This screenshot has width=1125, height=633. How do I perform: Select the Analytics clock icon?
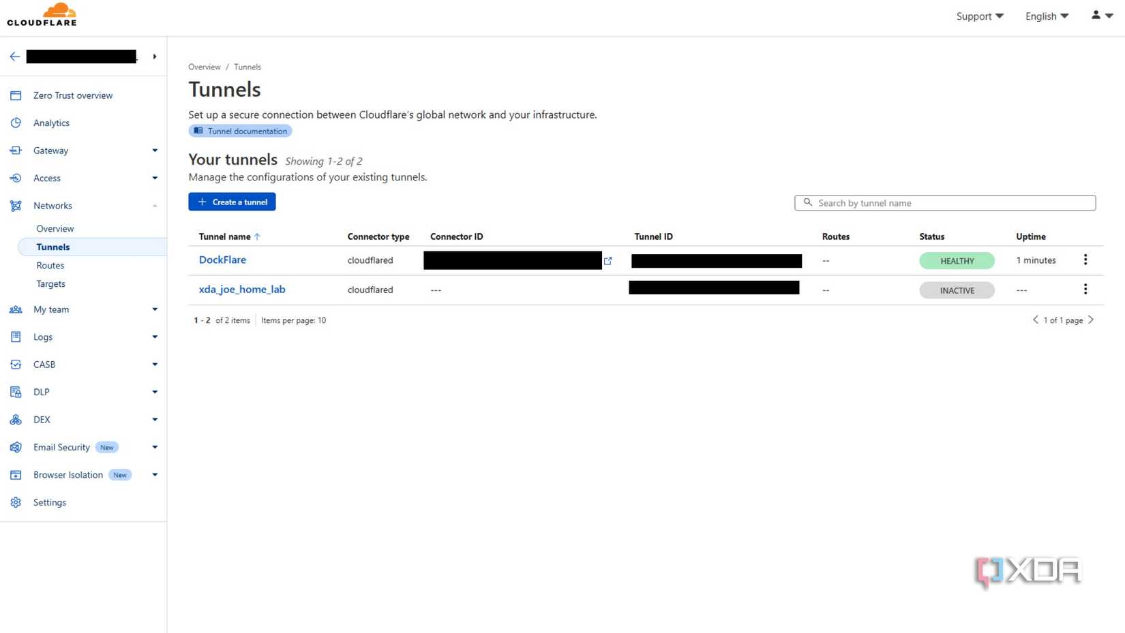tap(16, 123)
